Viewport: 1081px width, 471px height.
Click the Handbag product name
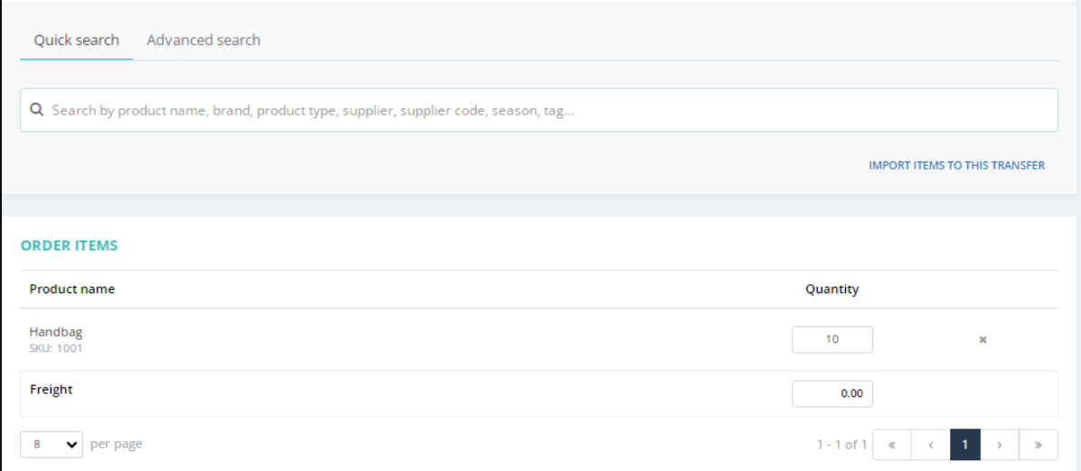pyautogui.click(x=56, y=332)
